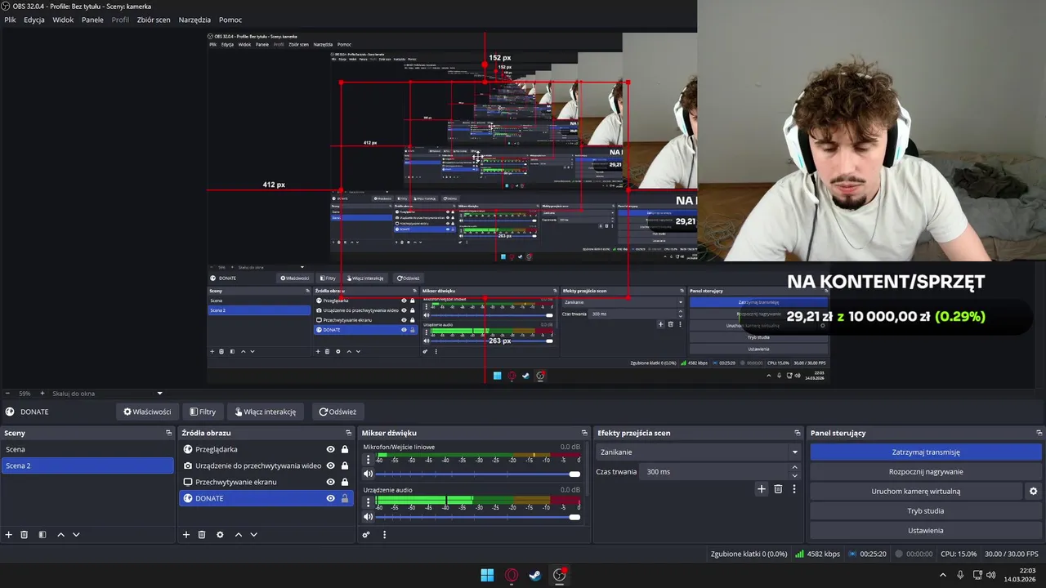This screenshot has width=1046, height=588.
Task: Open the Panele menu
Action: [92, 20]
